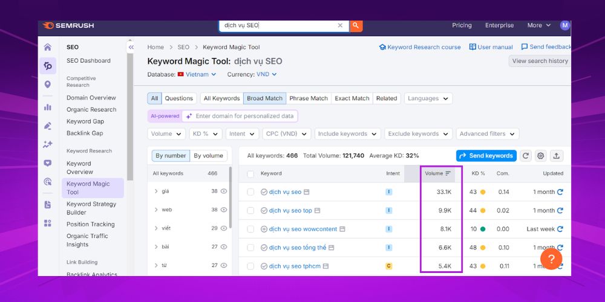Open the Local location pin icon
This screenshot has width=605, height=302.
(48, 85)
